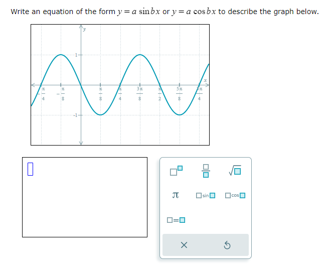Clear the answer with the X button
The height and width of the screenshot is (271, 327).
pos(184,245)
